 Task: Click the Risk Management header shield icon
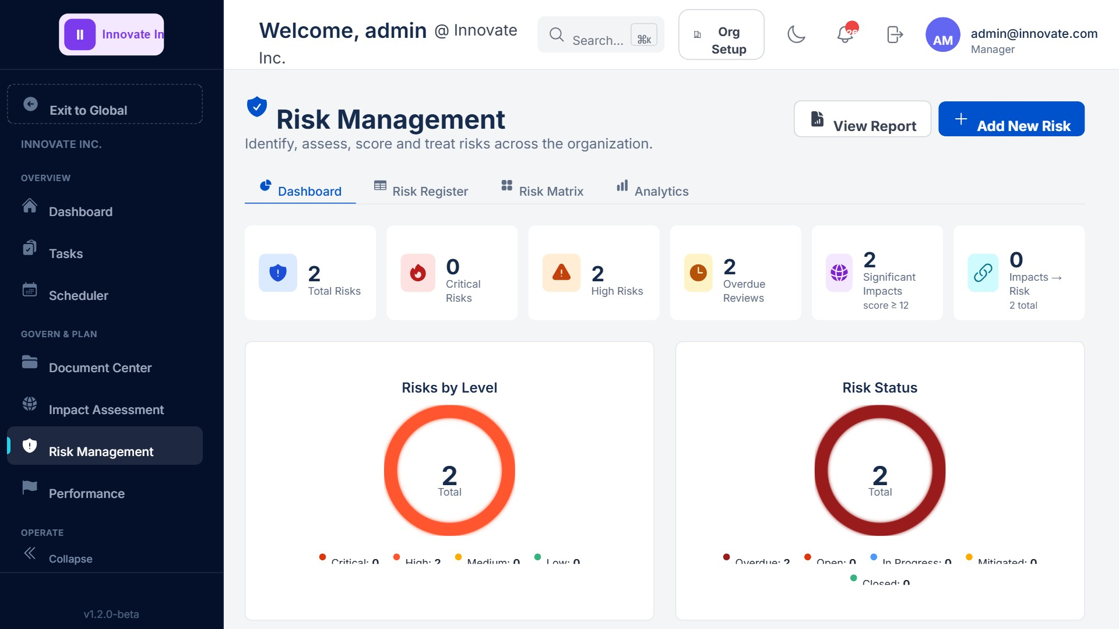pos(256,107)
